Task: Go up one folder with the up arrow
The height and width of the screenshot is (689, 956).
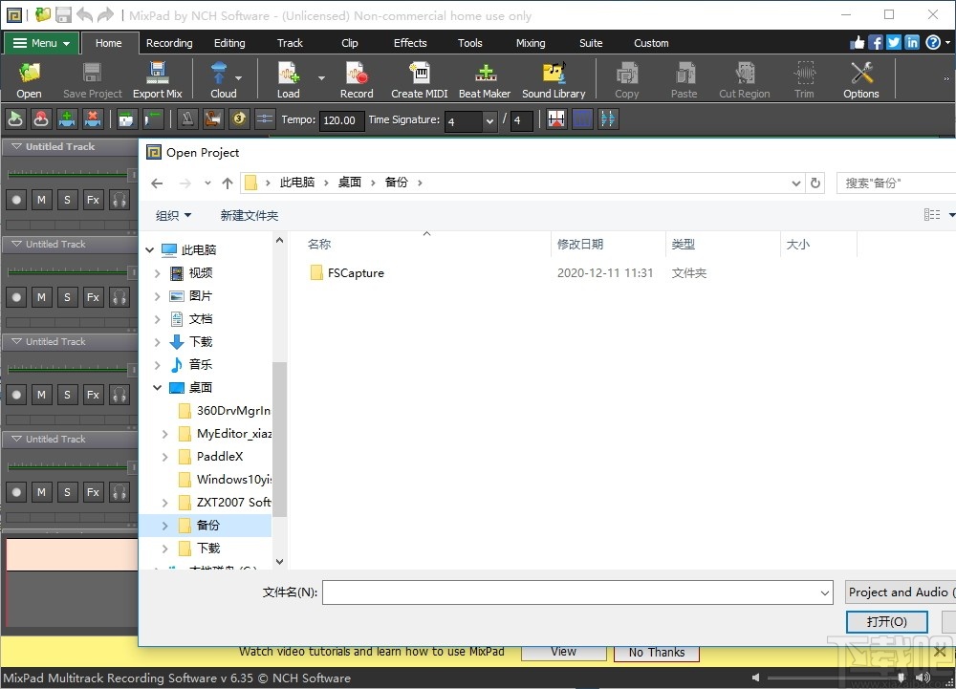Action: click(x=228, y=183)
